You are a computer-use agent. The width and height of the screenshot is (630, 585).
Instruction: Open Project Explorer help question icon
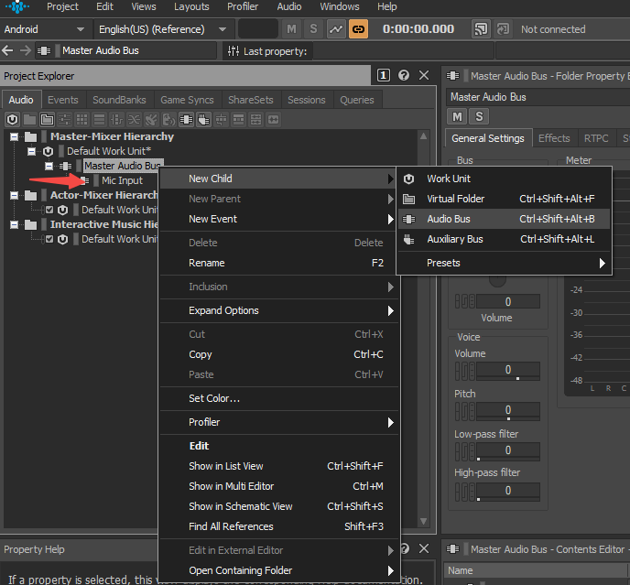pyautogui.click(x=404, y=76)
